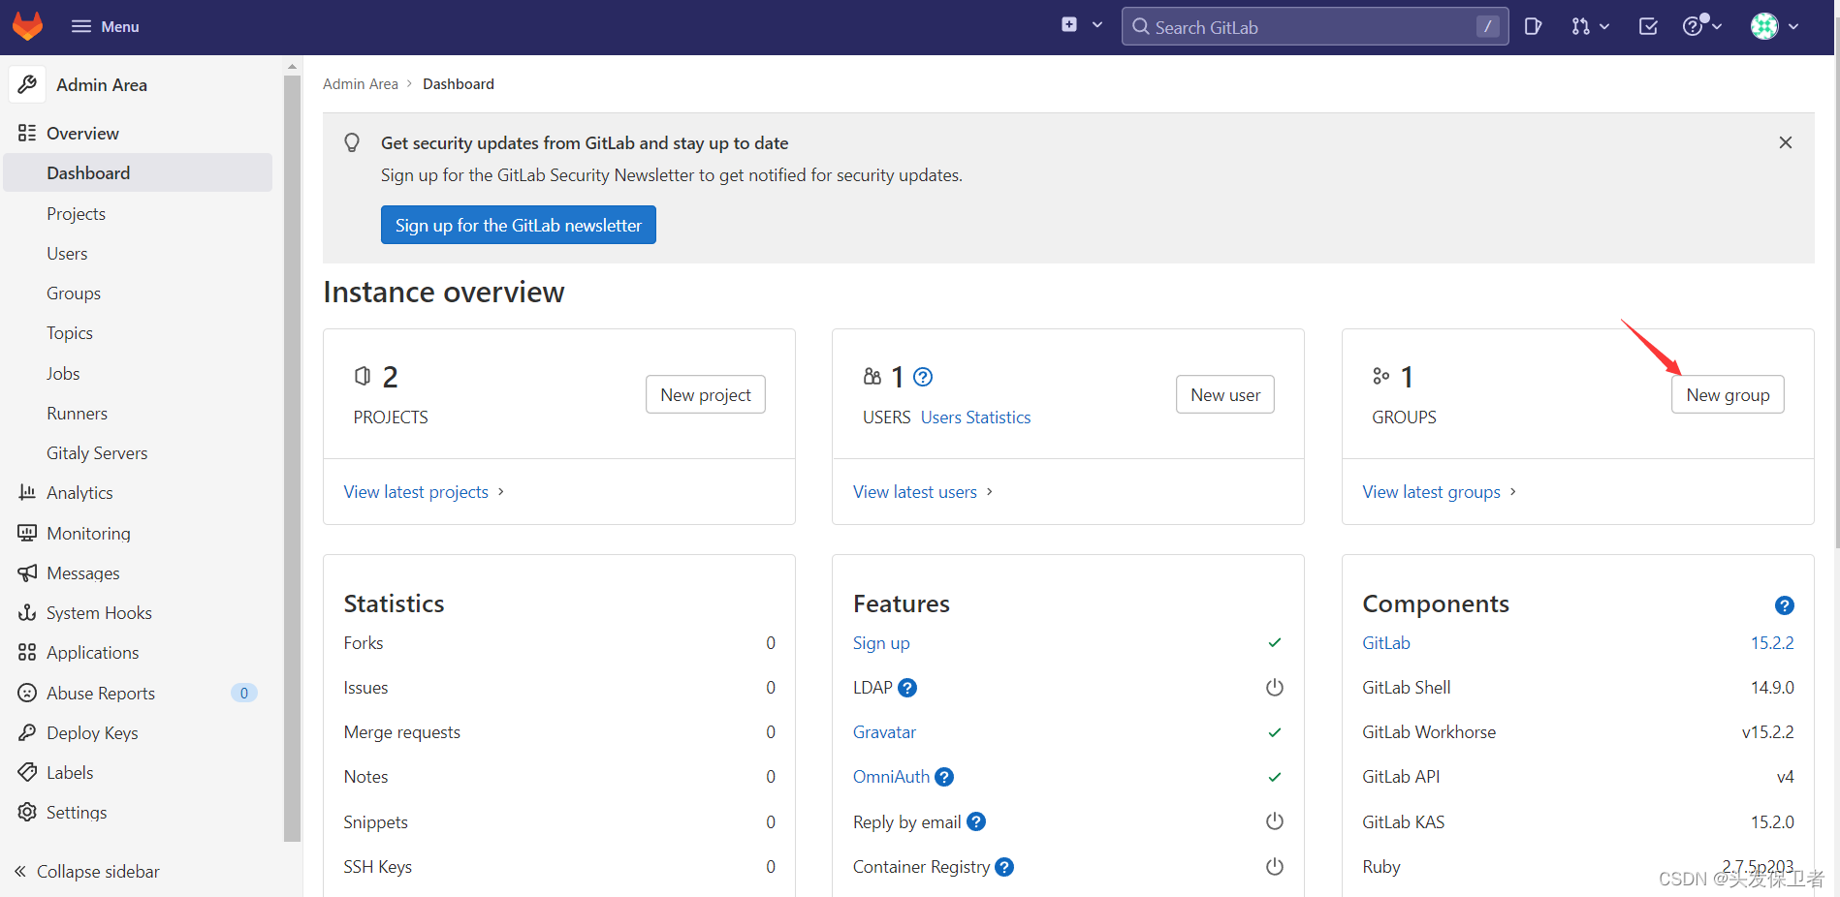
Task: Click the LDAP disabled power icon
Action: 1275,688
